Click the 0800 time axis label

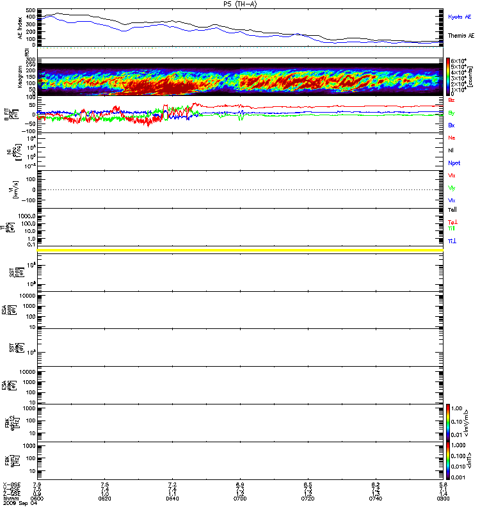pos(443,499)
